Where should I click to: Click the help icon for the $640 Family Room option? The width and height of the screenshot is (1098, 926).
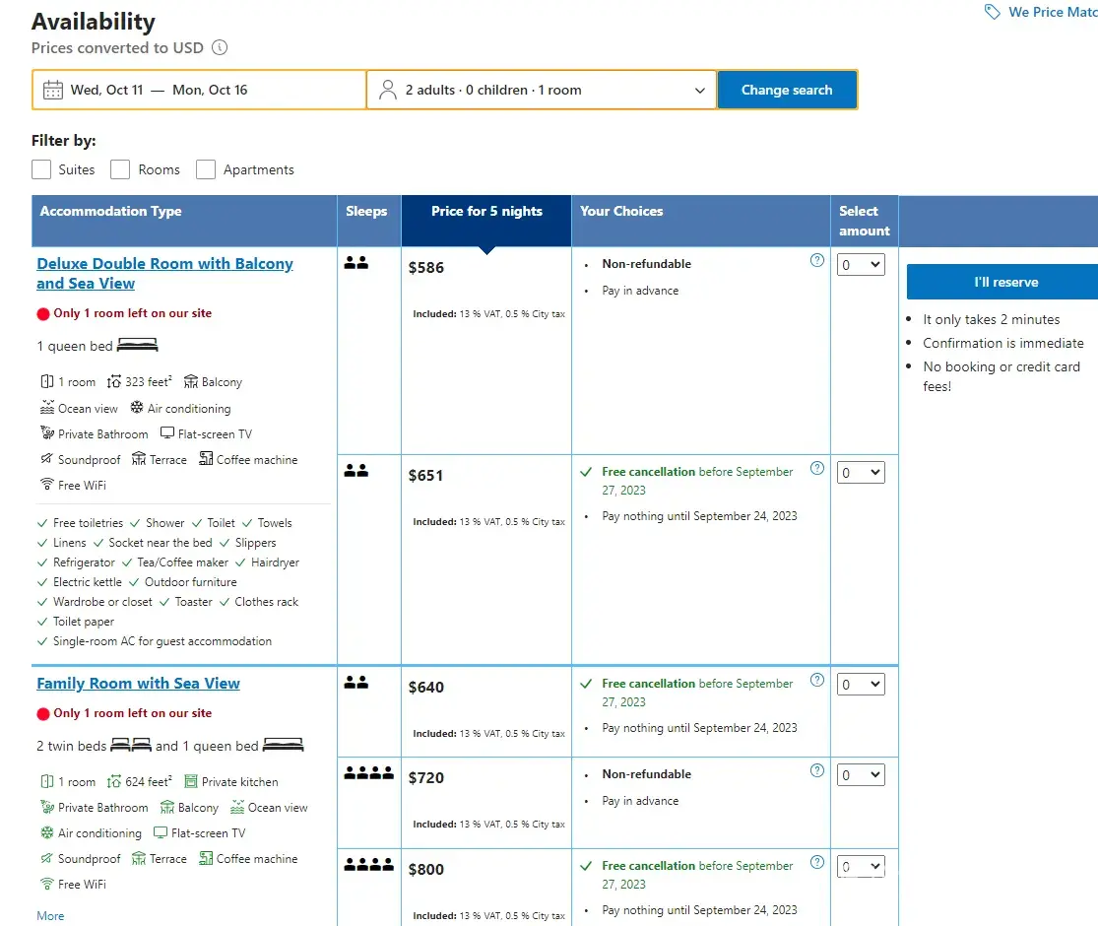(x=816, y=681)
